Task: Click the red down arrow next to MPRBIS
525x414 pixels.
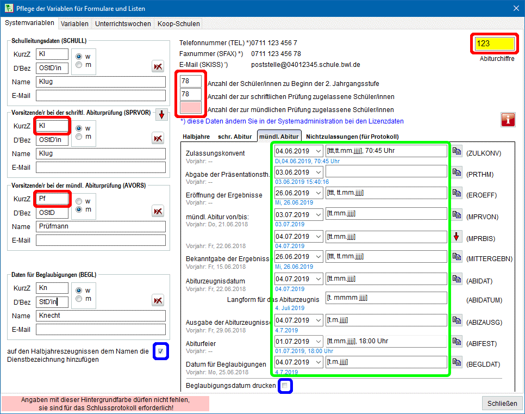Action: coord(457,237)
